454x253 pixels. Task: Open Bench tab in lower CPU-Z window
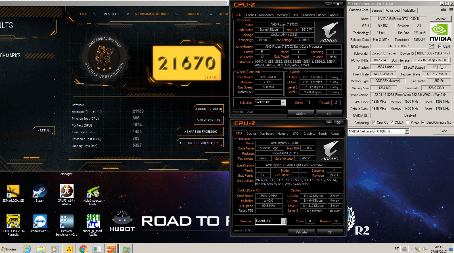(x=323, y=134)
